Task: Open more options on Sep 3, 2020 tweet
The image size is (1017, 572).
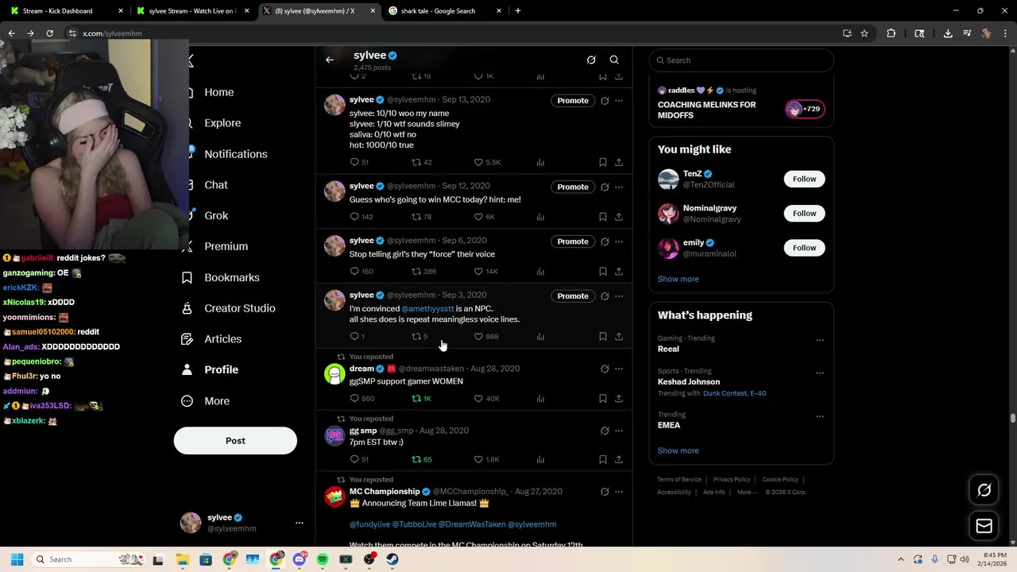Action: pyautogui.click(x=619, y=296)
